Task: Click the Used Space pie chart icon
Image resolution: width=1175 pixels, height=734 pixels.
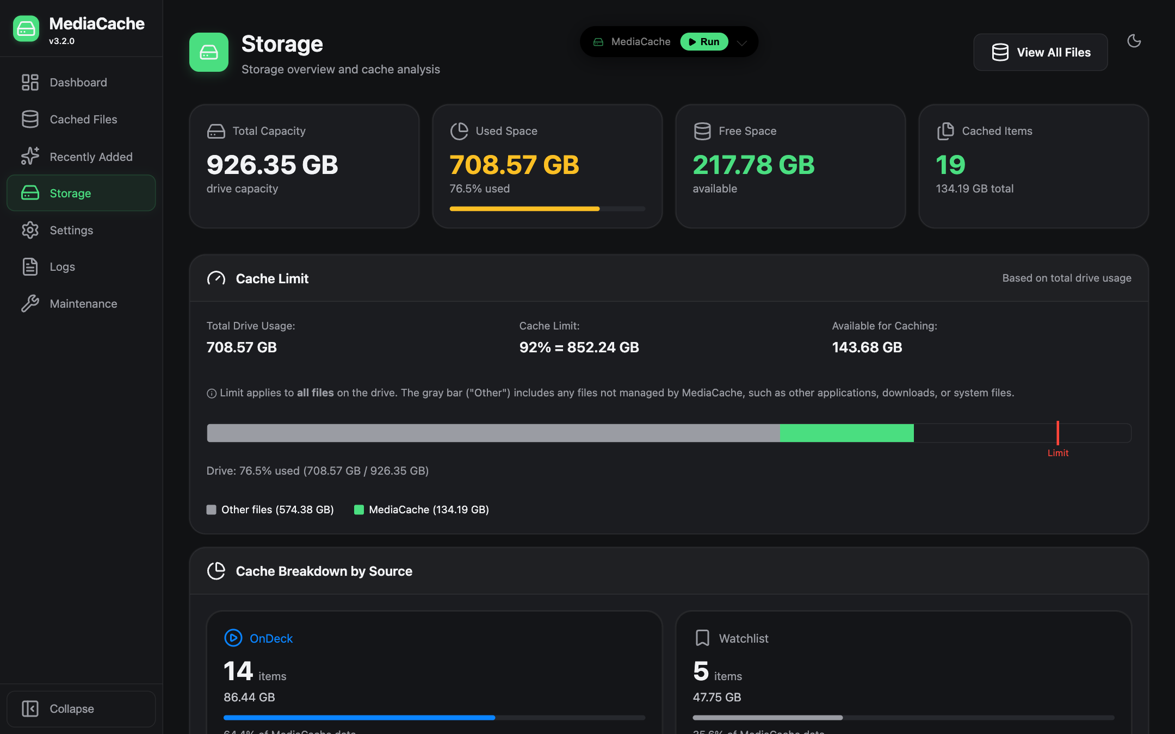Action: point(459,131)
